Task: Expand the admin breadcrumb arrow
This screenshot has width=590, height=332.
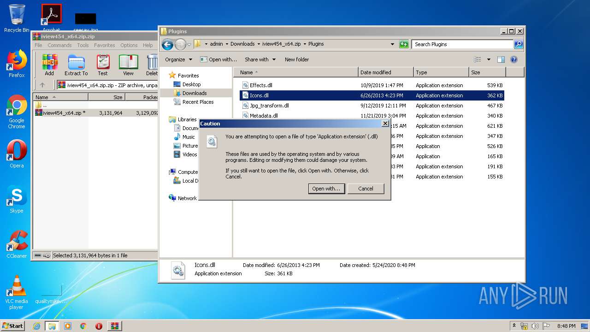Action: pyautogui.click(x=226, y=44)
